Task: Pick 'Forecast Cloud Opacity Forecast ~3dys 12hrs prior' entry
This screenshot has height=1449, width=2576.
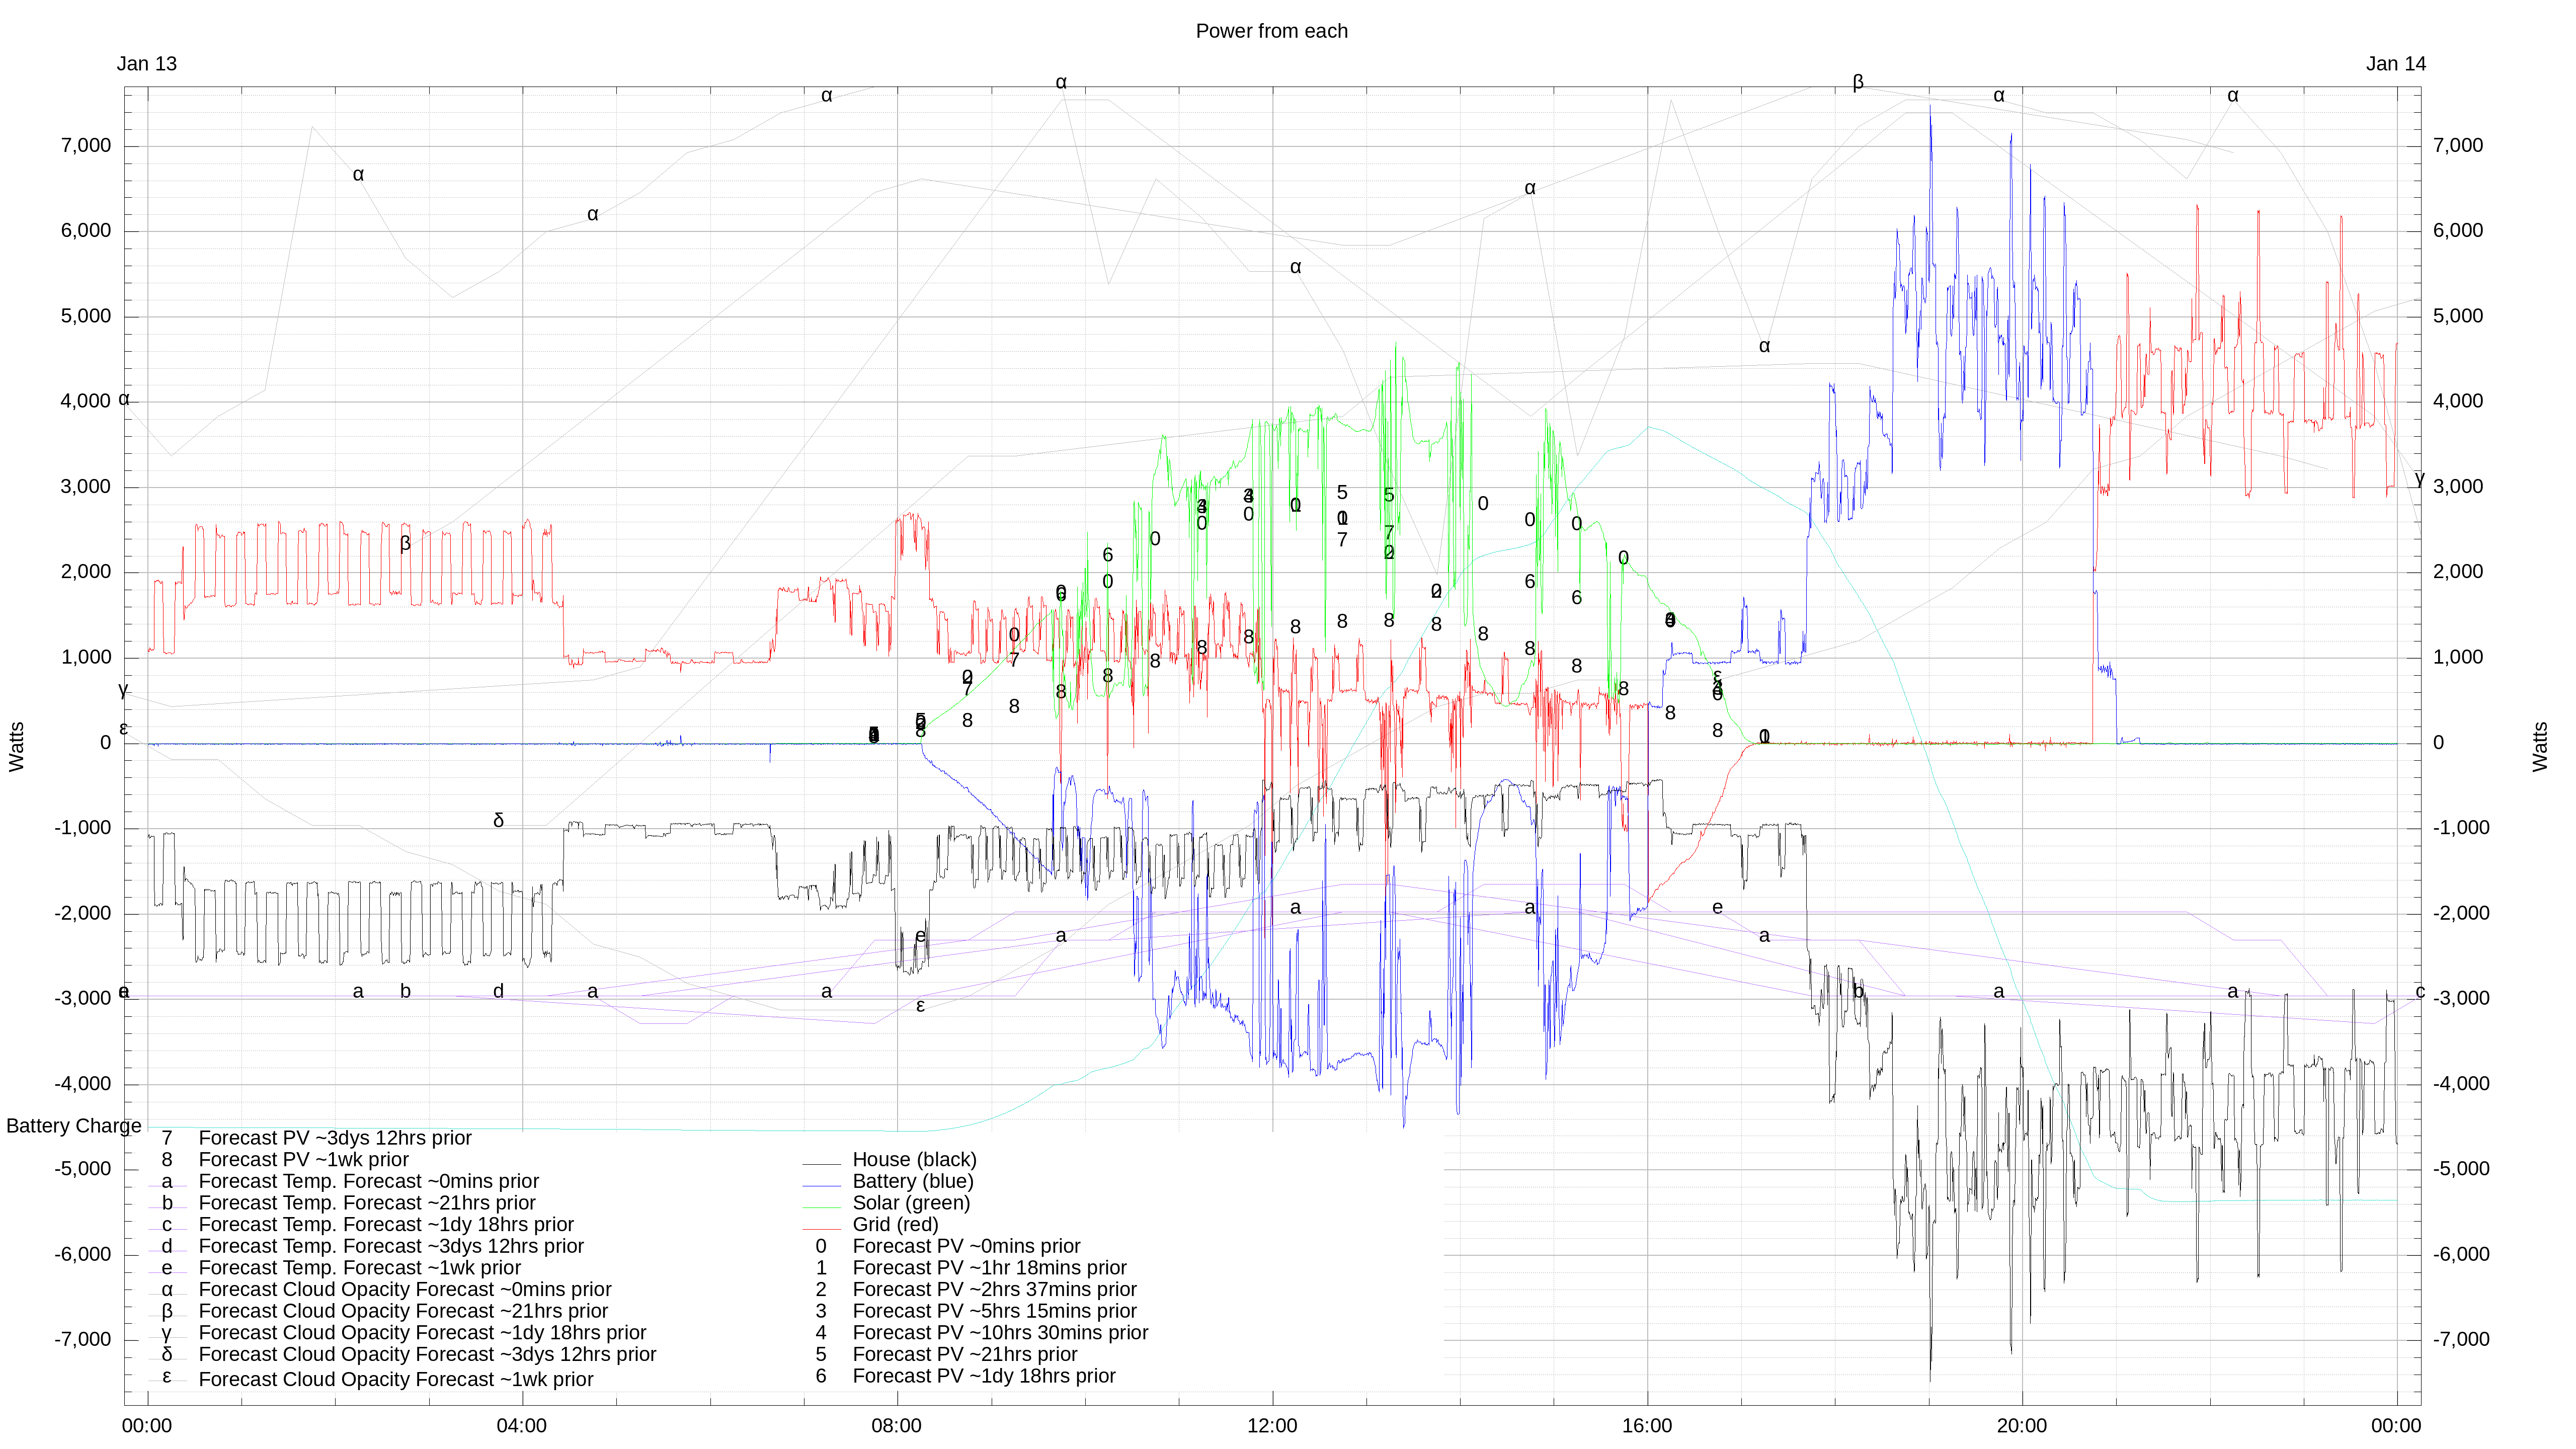Action: 427,1355
